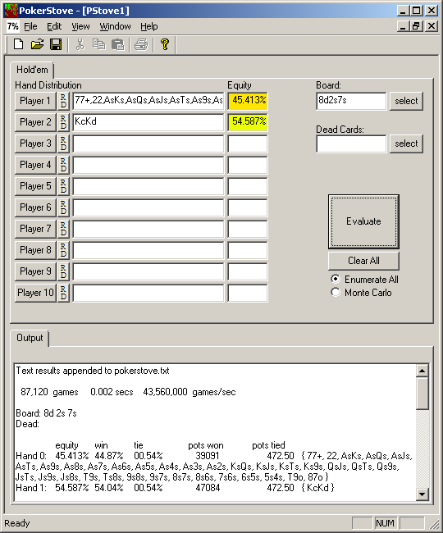Click the Clear All button
Screen dimensions: 443x533
coord(363,261)
